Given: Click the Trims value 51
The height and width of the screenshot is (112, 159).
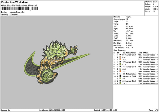Looking at the screenshot, I should pyautogui.click(x=127, y=24).
